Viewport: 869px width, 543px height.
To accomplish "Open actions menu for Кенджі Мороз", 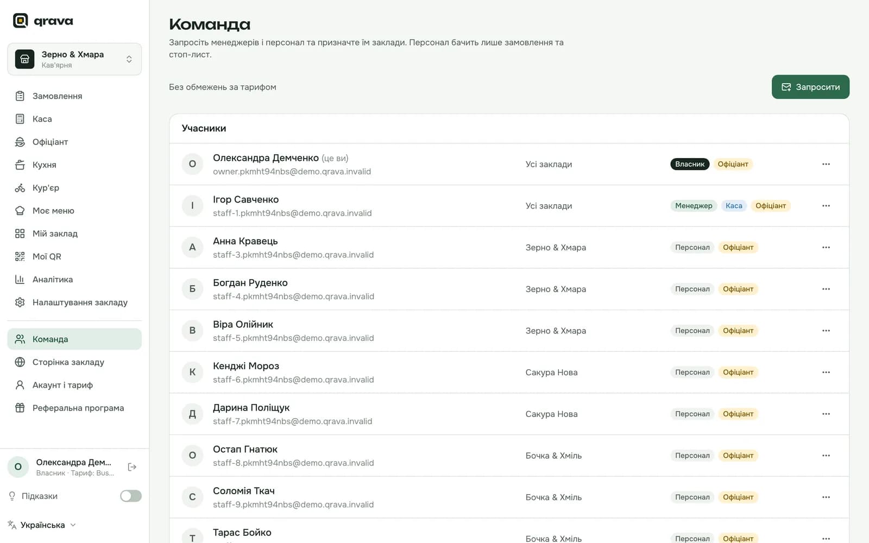I will (826, 372).
